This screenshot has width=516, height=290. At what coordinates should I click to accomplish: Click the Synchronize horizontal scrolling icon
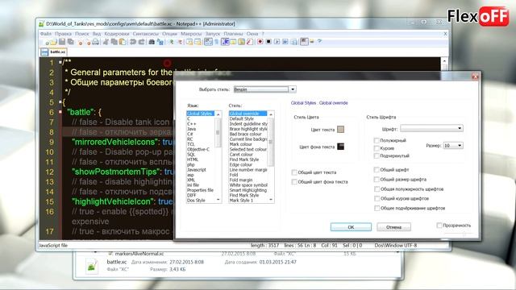coord(198,42)
